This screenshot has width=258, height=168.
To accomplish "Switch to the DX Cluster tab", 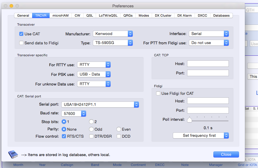I will 163,15.
